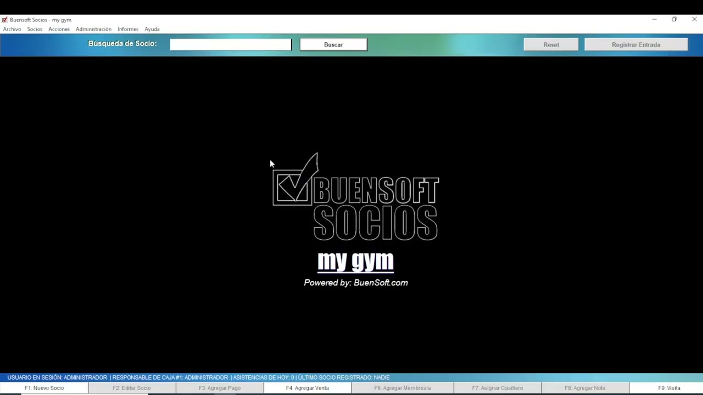Open the Administración menu
703x395 pixels.
pos(93,29)
